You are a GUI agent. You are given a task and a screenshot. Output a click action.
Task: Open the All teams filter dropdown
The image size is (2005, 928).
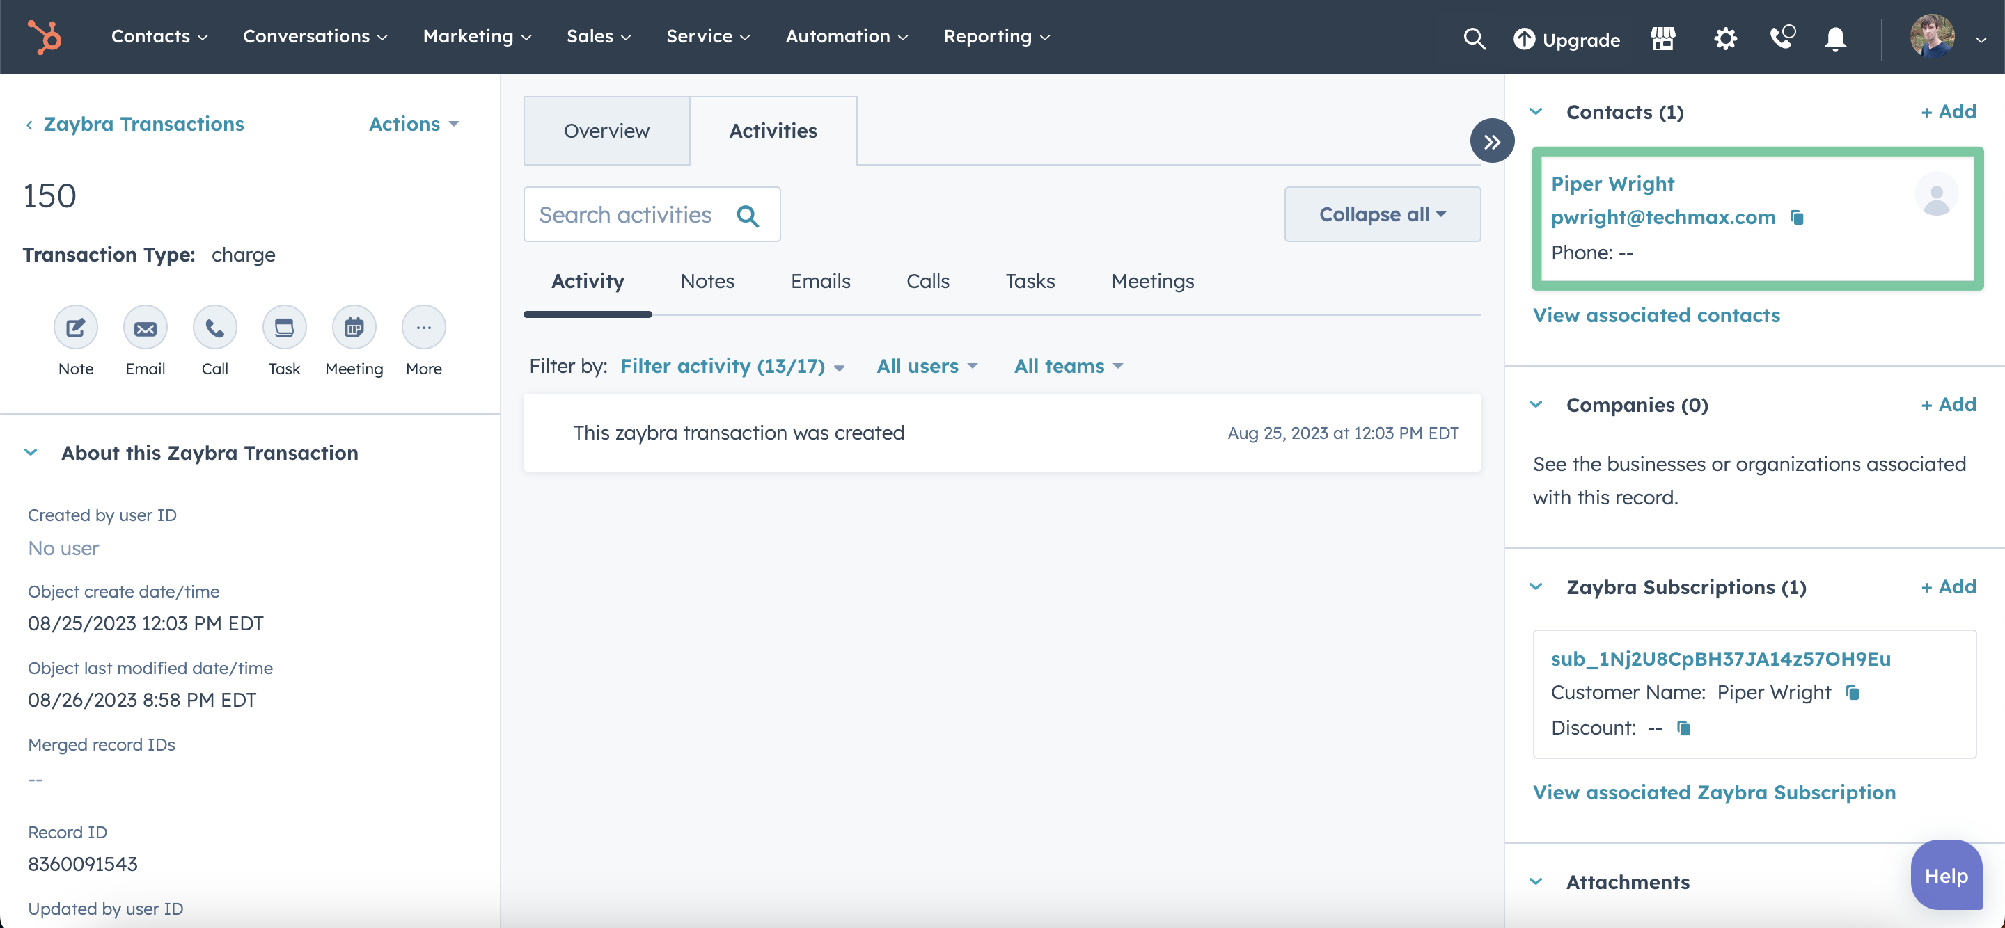tap(1068, 367)
